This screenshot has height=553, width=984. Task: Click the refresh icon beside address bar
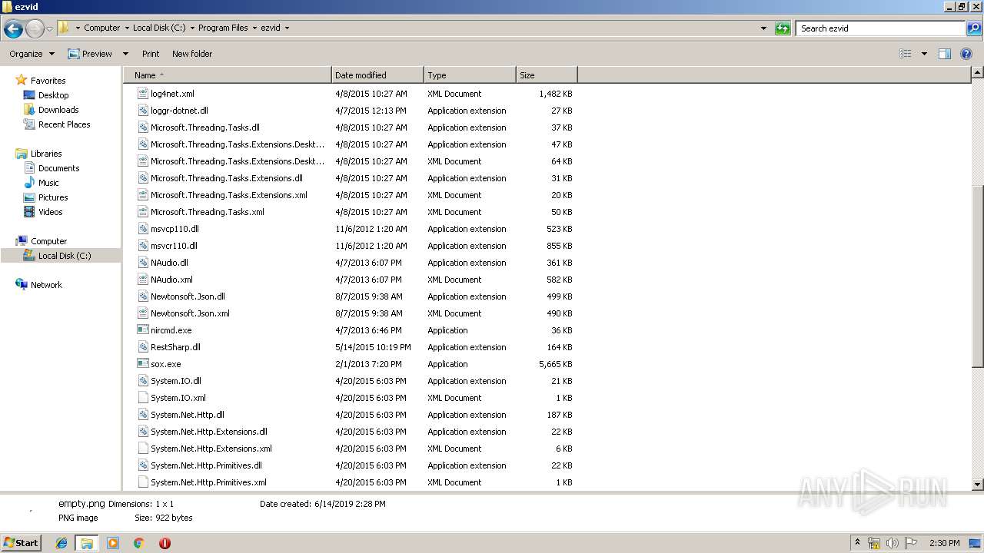point(783,28)
